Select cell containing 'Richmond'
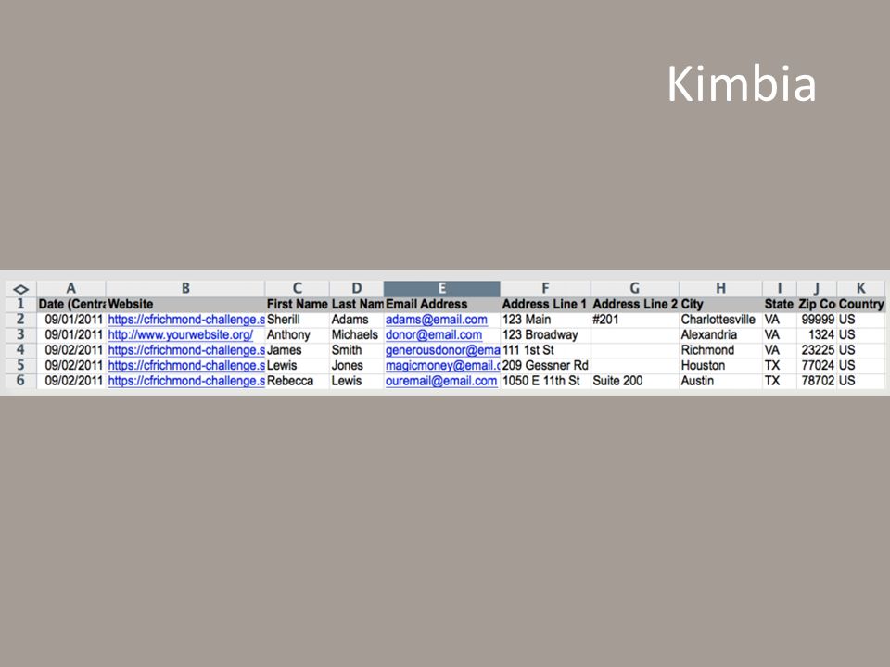Screen dimensions: 890x667 (721, 350)
